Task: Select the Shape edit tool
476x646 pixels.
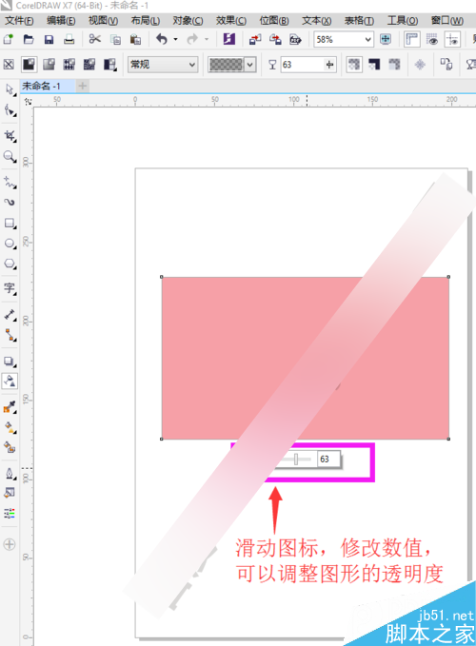Action: point(10,110)
